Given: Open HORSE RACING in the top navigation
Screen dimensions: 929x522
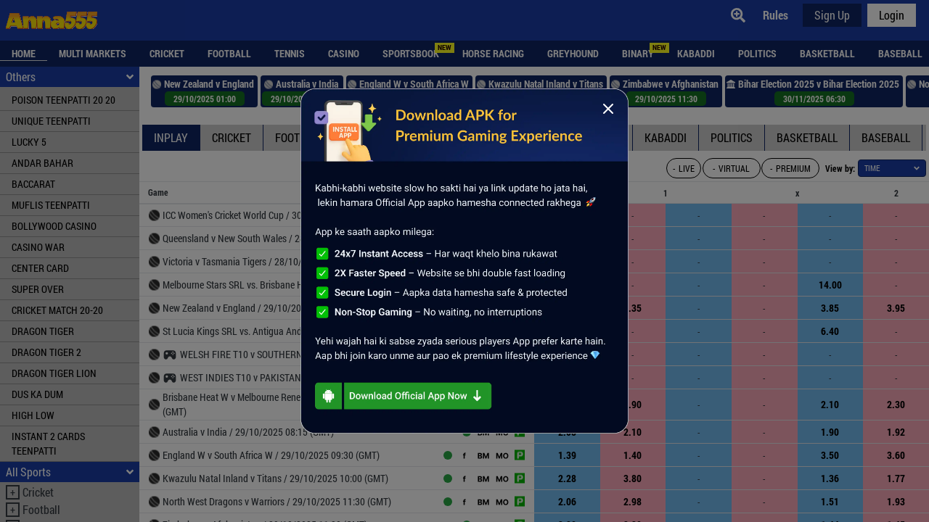Looking at the screenshot, I should pos(493,54).
